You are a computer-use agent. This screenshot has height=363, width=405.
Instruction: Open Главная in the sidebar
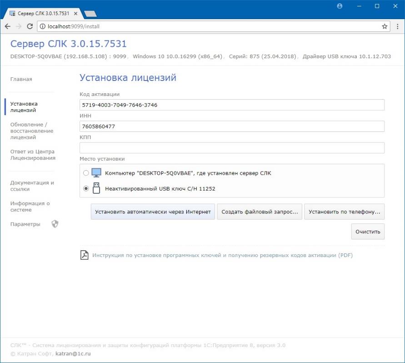[21, 79]
